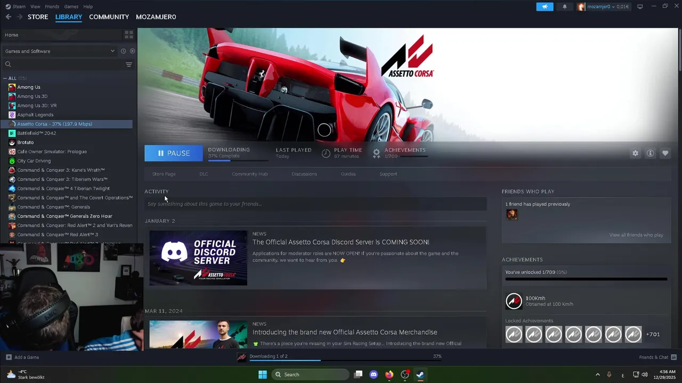Image resolution: width=682 pixels, height=383 pixels.
Task: Open the Friends menu
Action: tap(52, 6)
